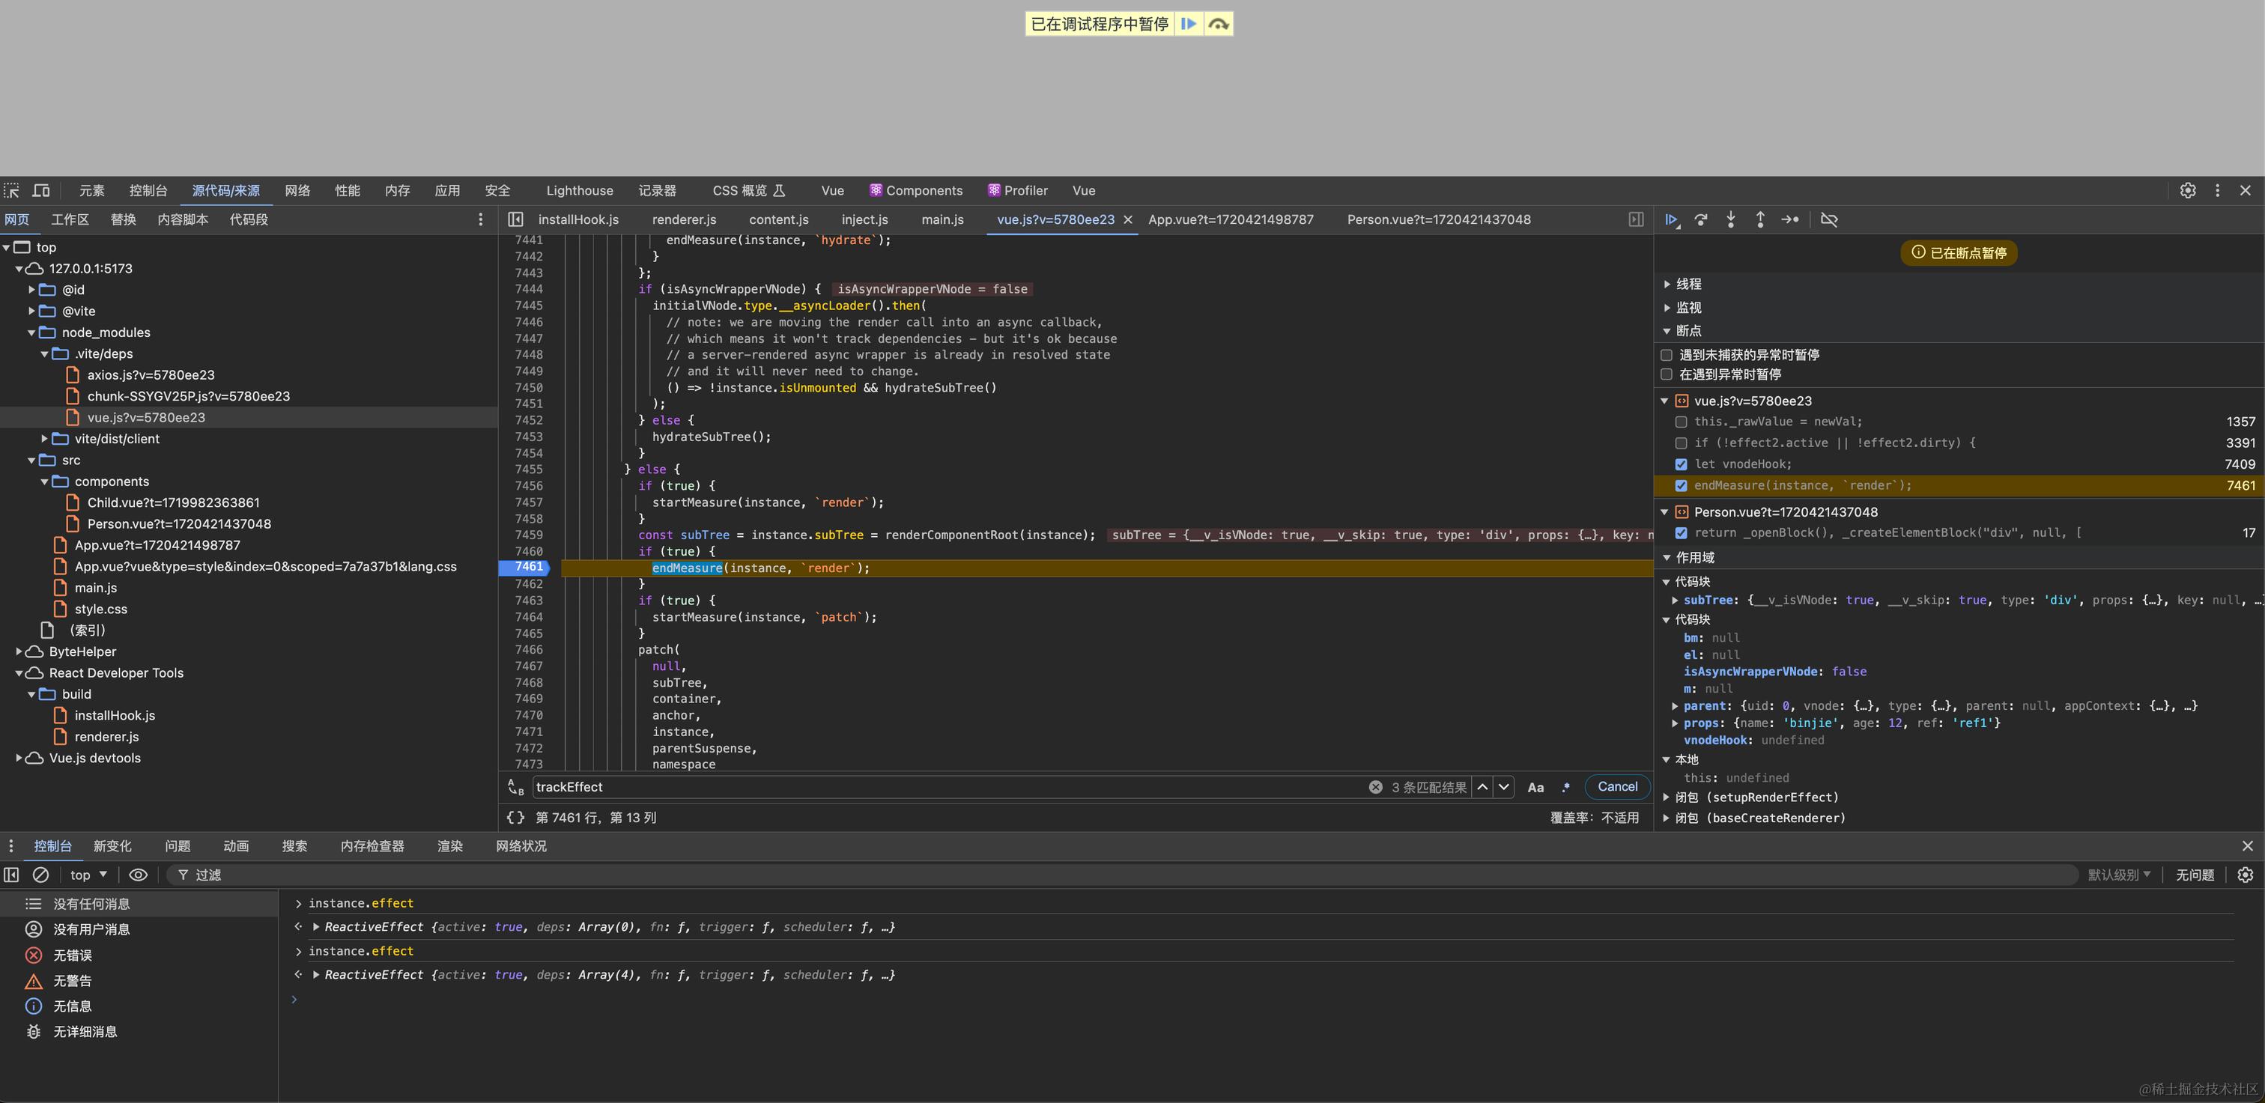The image size is (2265, 1103).
Task: Pretty print the source with braces icon
Action: coord(515,818)
